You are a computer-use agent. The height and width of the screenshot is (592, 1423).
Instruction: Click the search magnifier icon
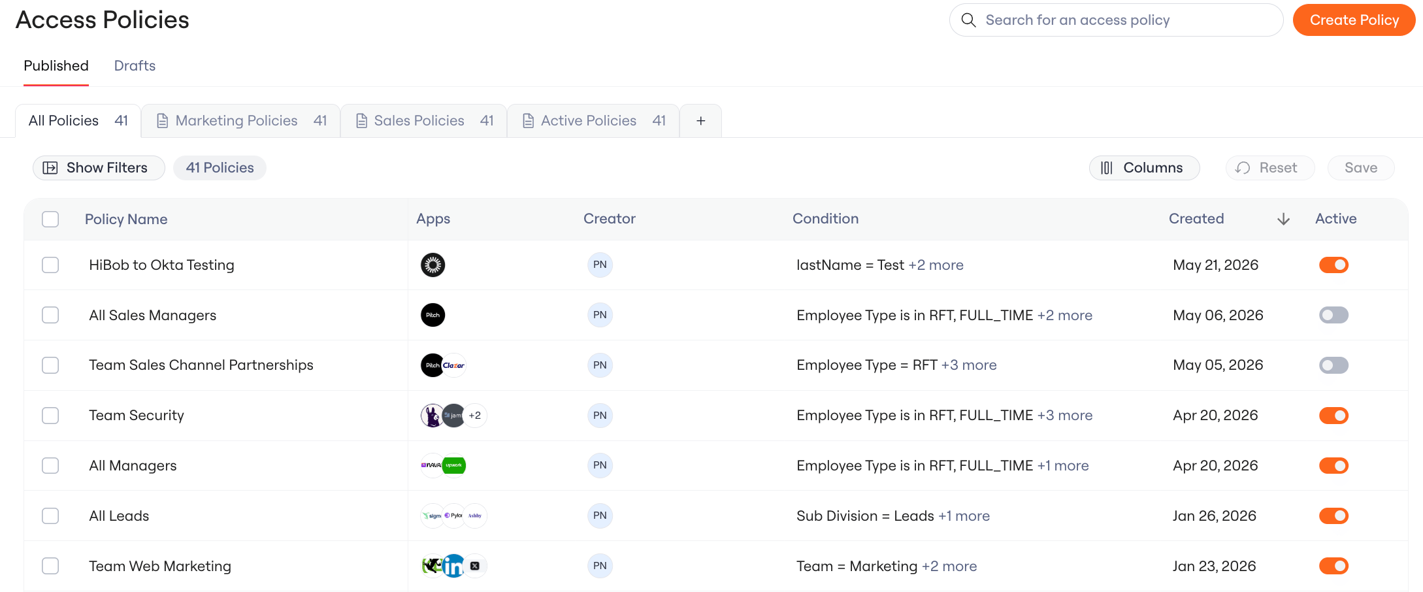coord(968,20)
